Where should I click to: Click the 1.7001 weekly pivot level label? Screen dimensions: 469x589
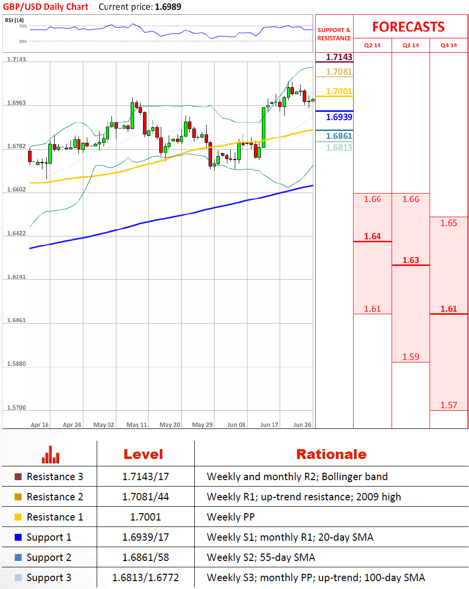click(x=339, y=91)
